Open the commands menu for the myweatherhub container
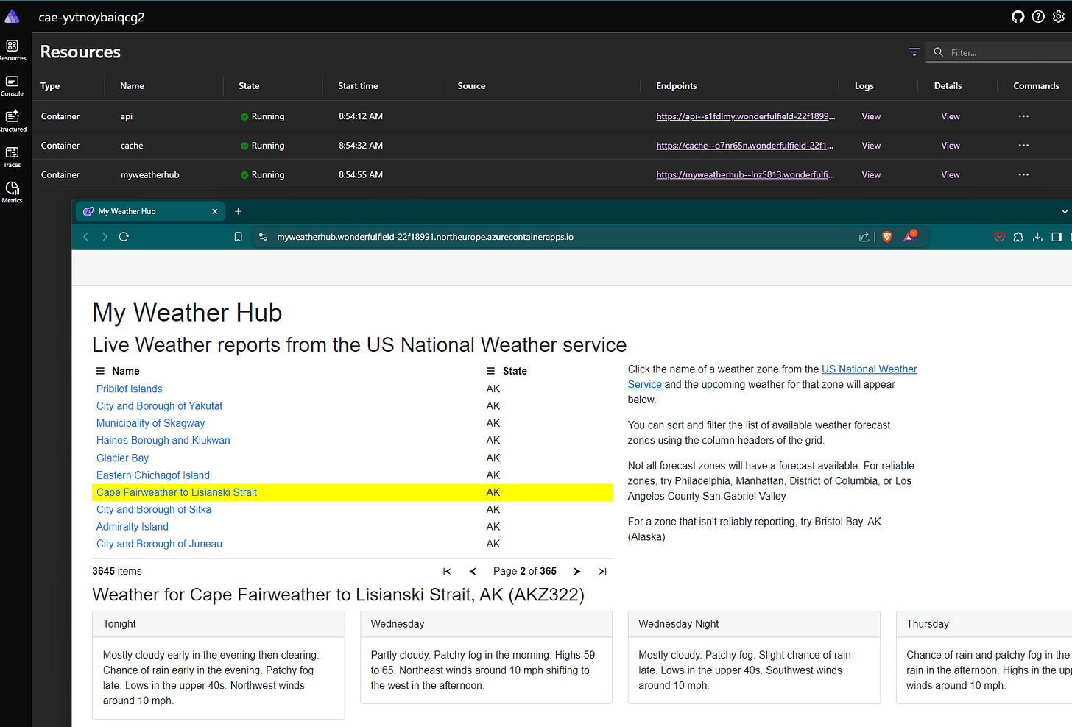 click(1023, 174)
